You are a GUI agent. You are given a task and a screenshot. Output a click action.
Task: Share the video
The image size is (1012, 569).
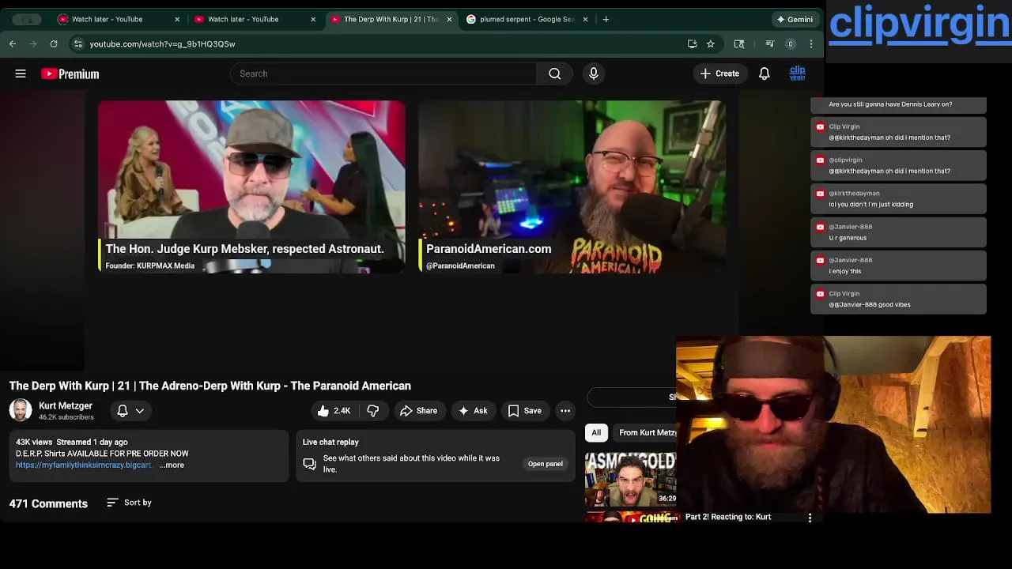(418, 411)
